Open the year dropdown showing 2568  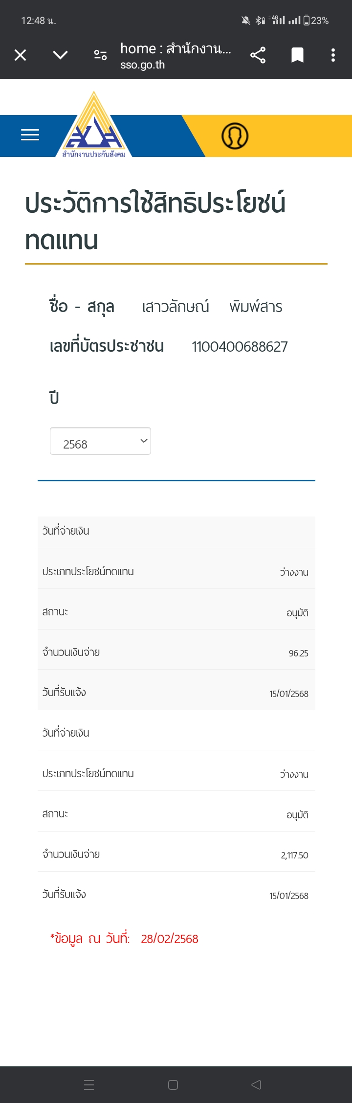100,441
